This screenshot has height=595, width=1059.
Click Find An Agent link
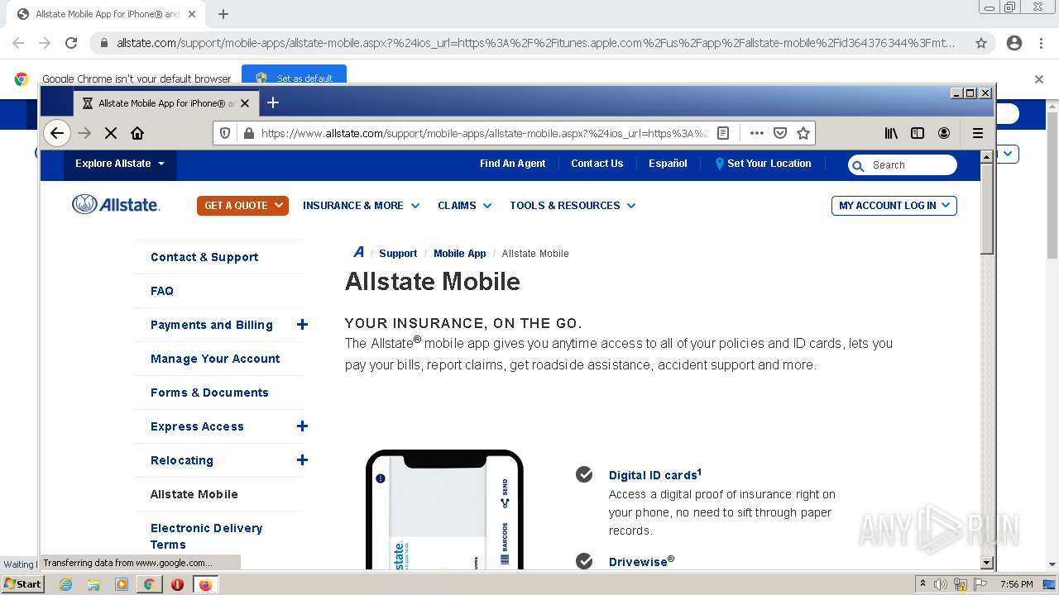pos(512,164)
